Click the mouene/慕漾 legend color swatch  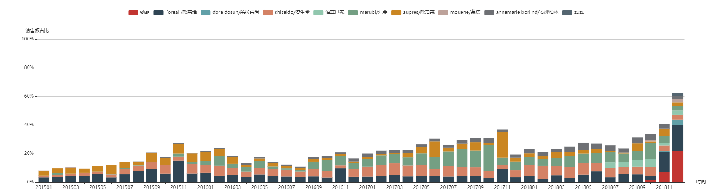[x=443, y=13]
